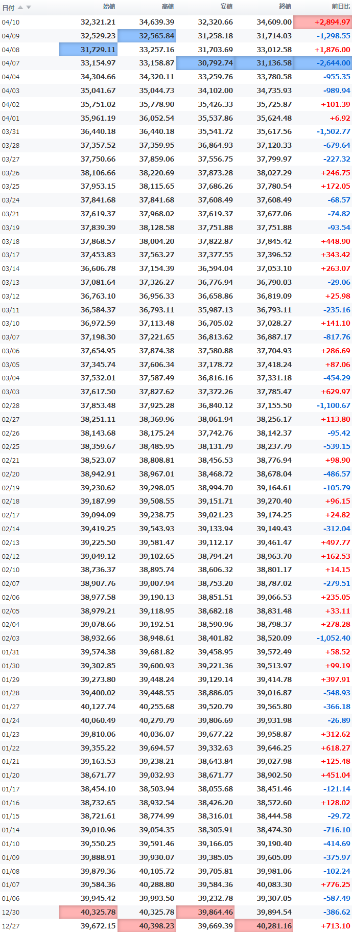
Task: Select the 03/21 high 37,968.02
Action: click(157, 214)
